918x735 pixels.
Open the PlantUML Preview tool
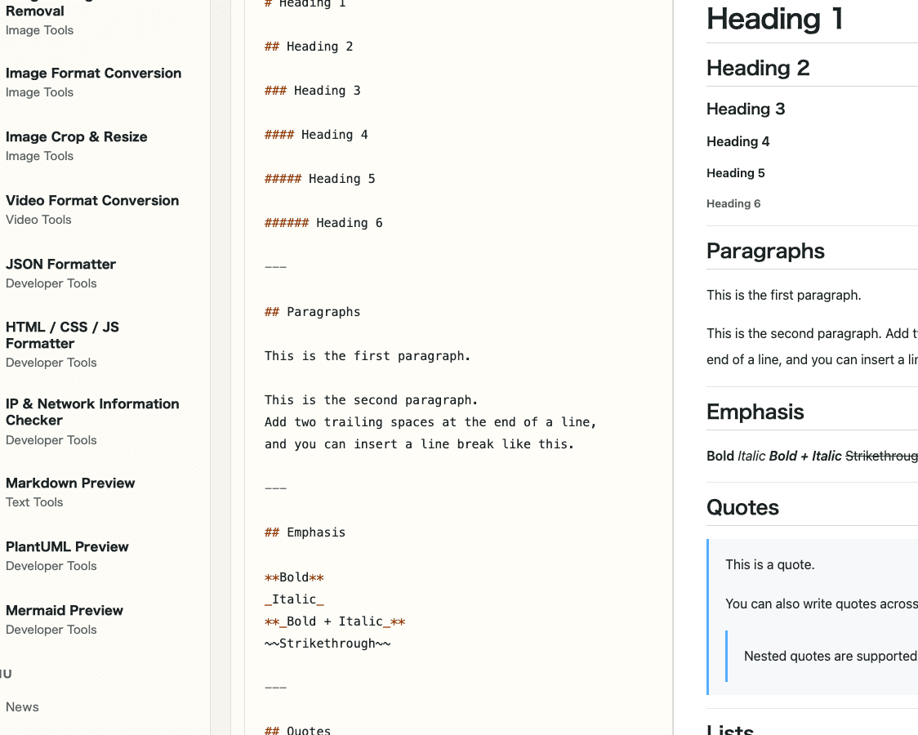[x=66, y=546]
